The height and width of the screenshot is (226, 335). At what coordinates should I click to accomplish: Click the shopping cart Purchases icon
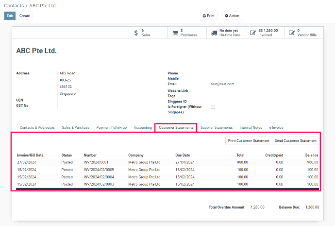(x=175, y=33)
